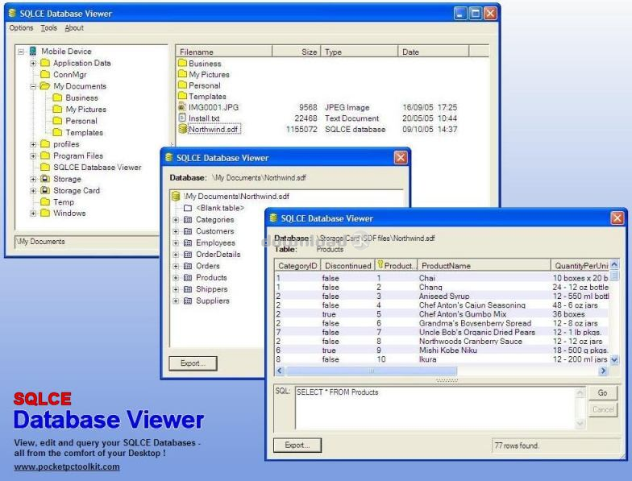This screenshot has height=481, width=632.
Task: Click Export in the database tables window
Action: [x=193, y=363]
